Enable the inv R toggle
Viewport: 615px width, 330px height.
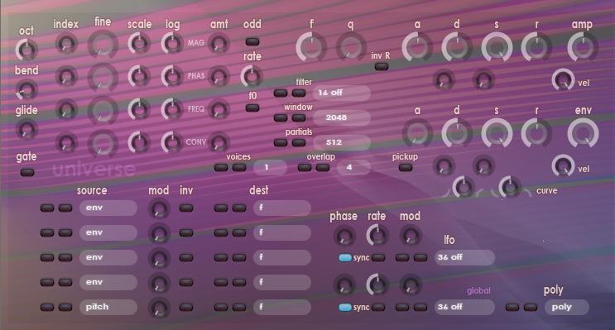point(382,66)
